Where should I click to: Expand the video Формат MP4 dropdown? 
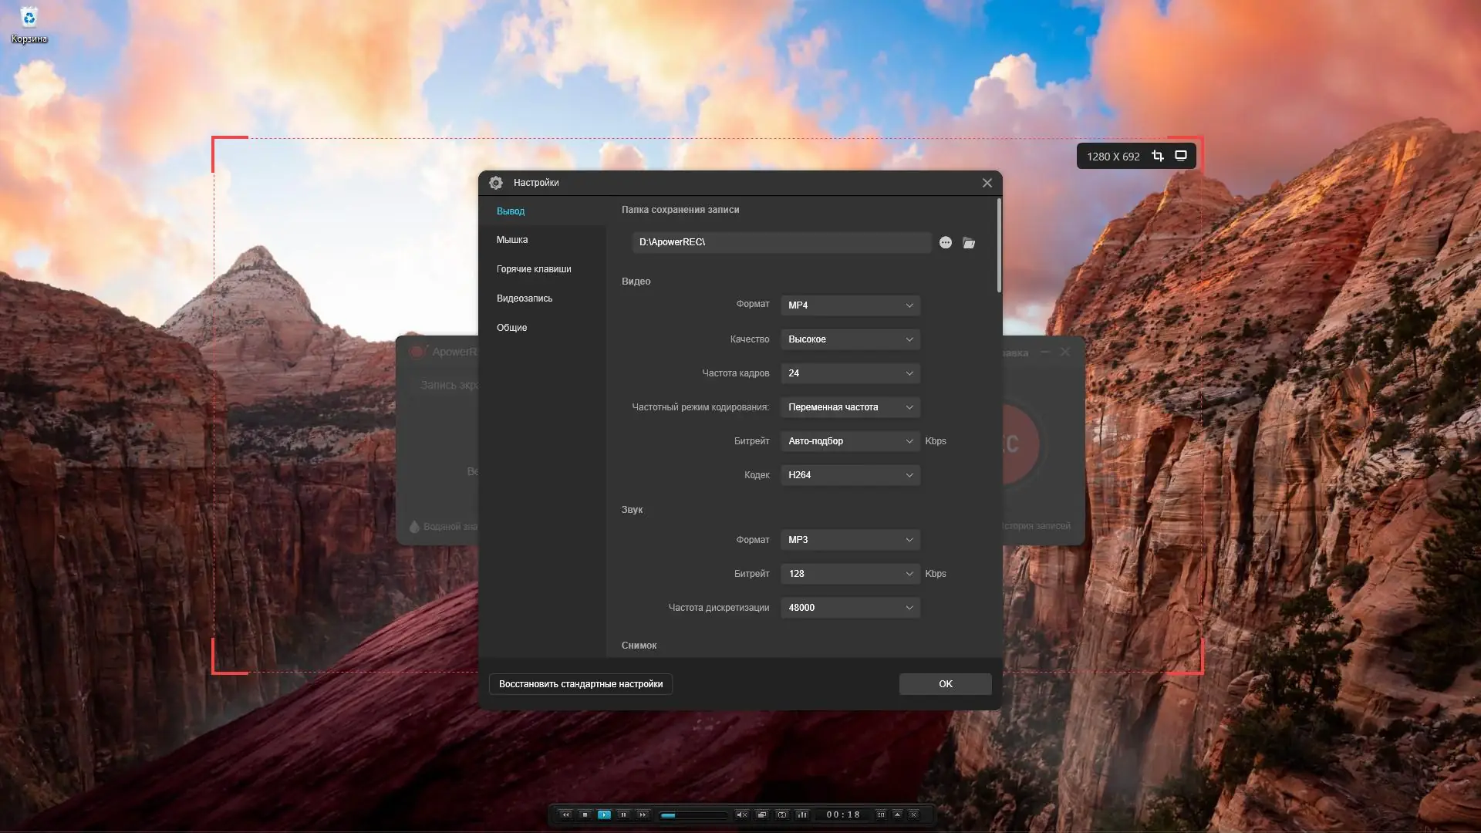[849, 305]
